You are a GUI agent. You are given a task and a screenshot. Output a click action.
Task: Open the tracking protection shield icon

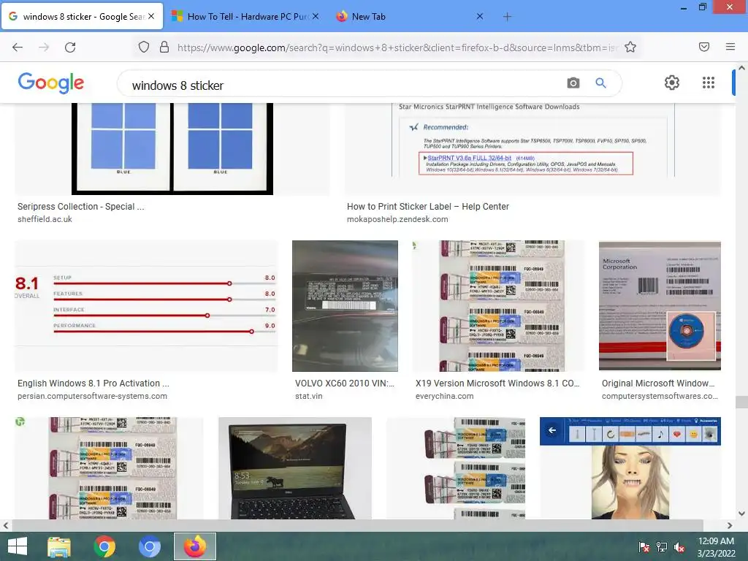pos(144,47)
